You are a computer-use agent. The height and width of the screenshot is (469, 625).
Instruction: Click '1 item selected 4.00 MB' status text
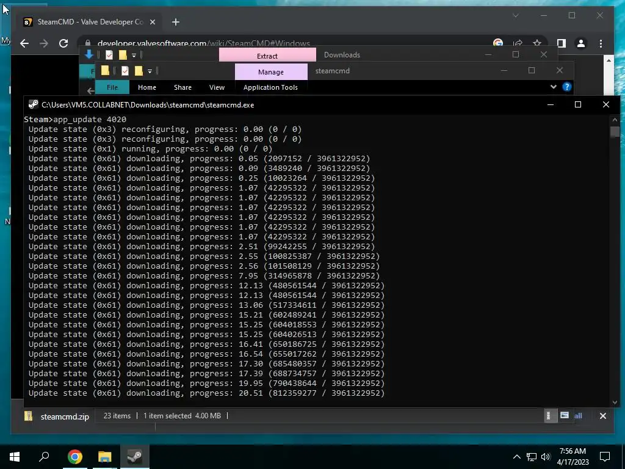[182, 415]
